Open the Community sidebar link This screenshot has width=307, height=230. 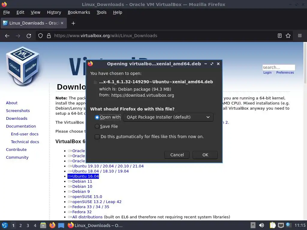pyautogui.click(x=17, y=158)
